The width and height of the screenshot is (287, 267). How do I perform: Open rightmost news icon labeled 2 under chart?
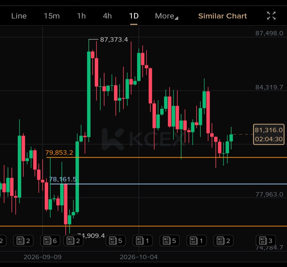223,240
